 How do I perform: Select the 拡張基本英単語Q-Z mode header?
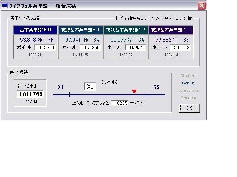(x=171, y=30)
